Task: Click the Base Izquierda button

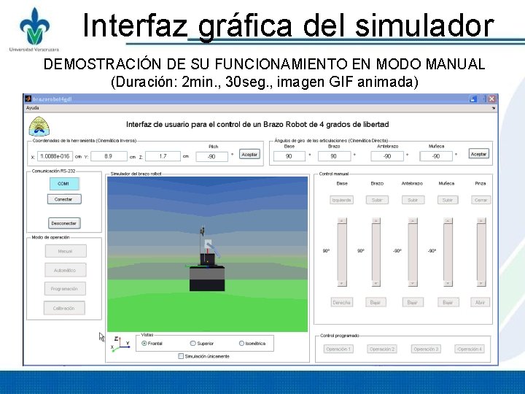Action: (341, 200)
